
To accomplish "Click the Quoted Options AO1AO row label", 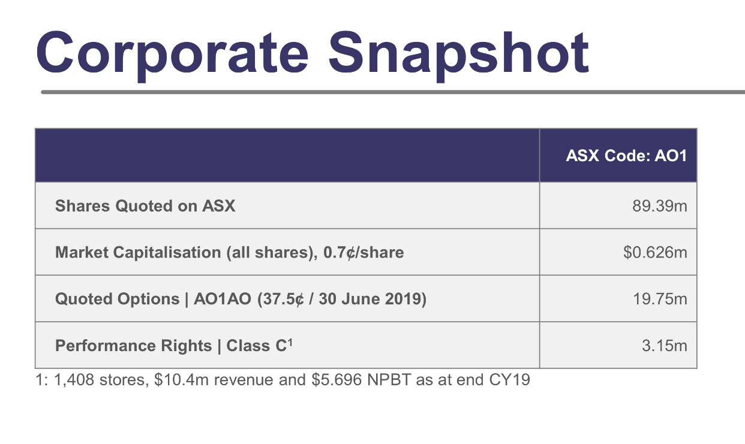I will pyautogui.click(x=241, y=299).
